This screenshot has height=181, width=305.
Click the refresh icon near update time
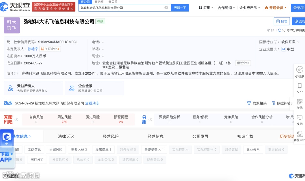coord(280,30)
